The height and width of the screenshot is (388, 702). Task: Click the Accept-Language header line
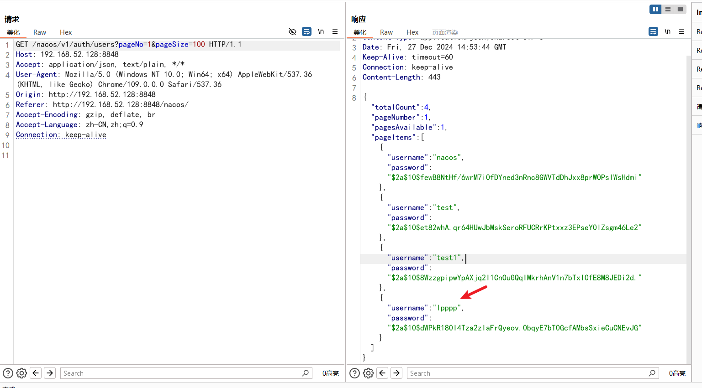pos(79,124)
